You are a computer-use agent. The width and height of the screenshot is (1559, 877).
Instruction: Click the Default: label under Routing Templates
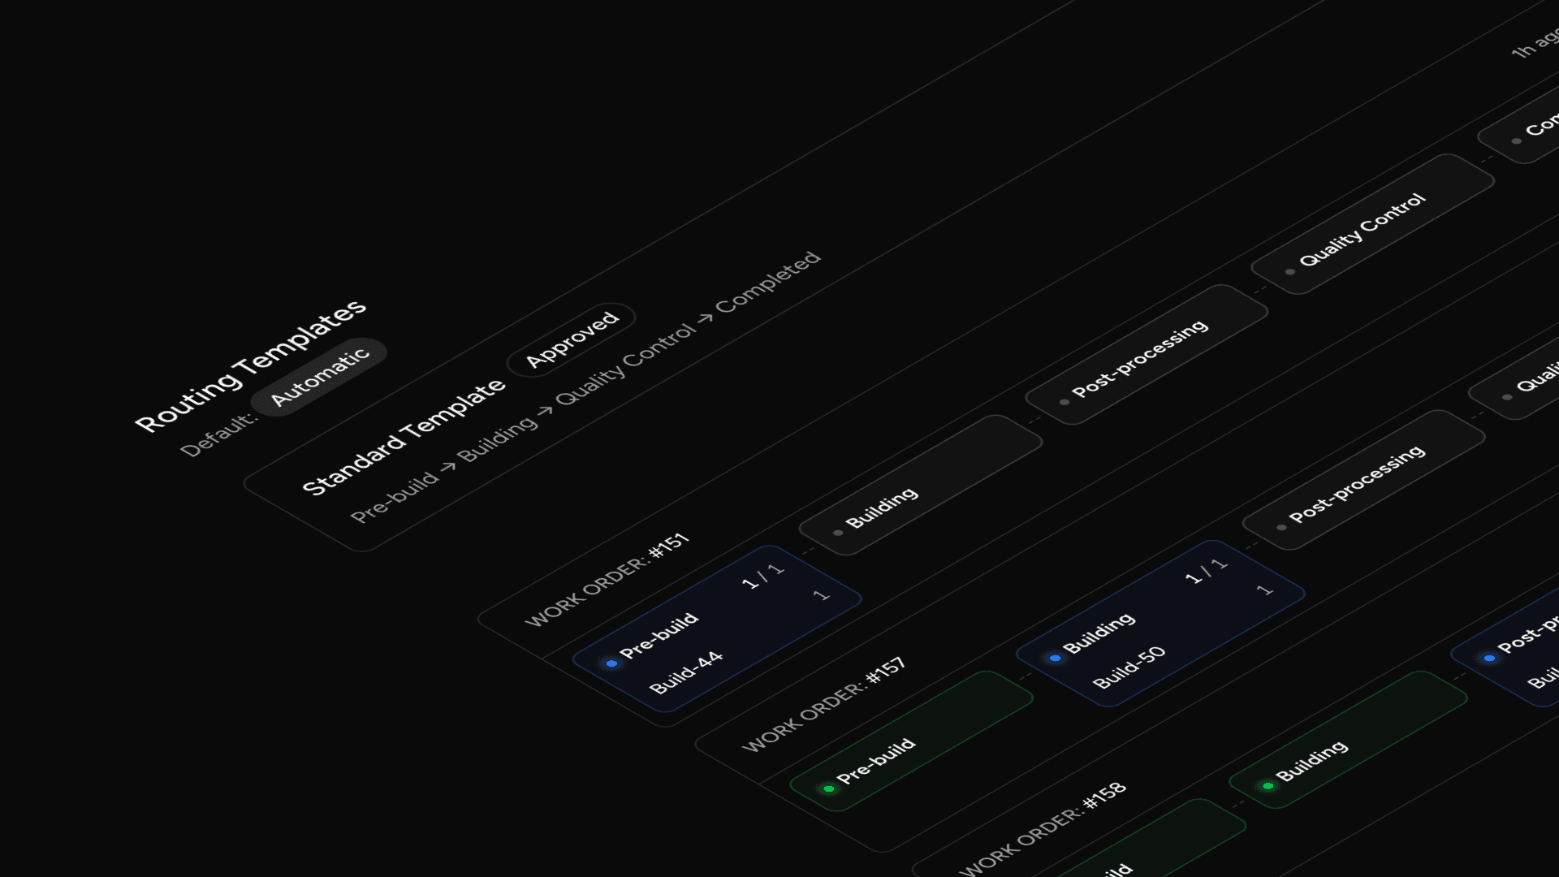[x=218, y=435]
